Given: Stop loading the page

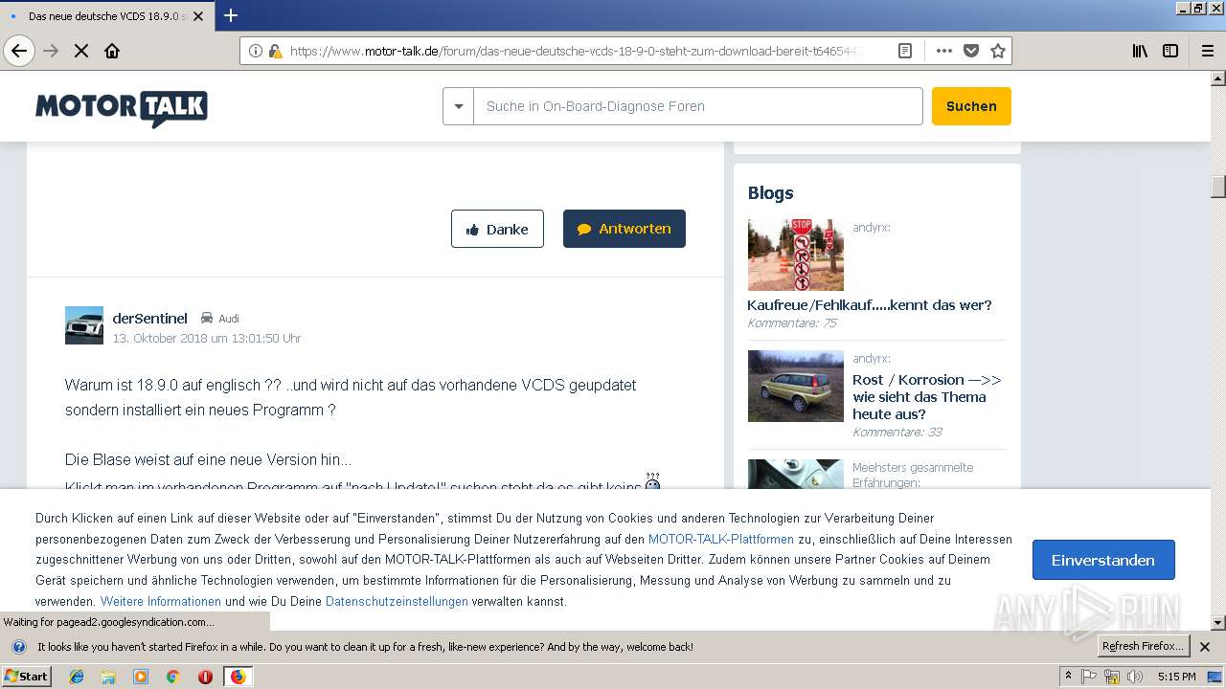Looking at the screenshot, I should [81, 51].
